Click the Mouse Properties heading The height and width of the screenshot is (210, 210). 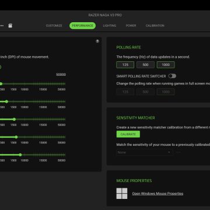(134, 181)
